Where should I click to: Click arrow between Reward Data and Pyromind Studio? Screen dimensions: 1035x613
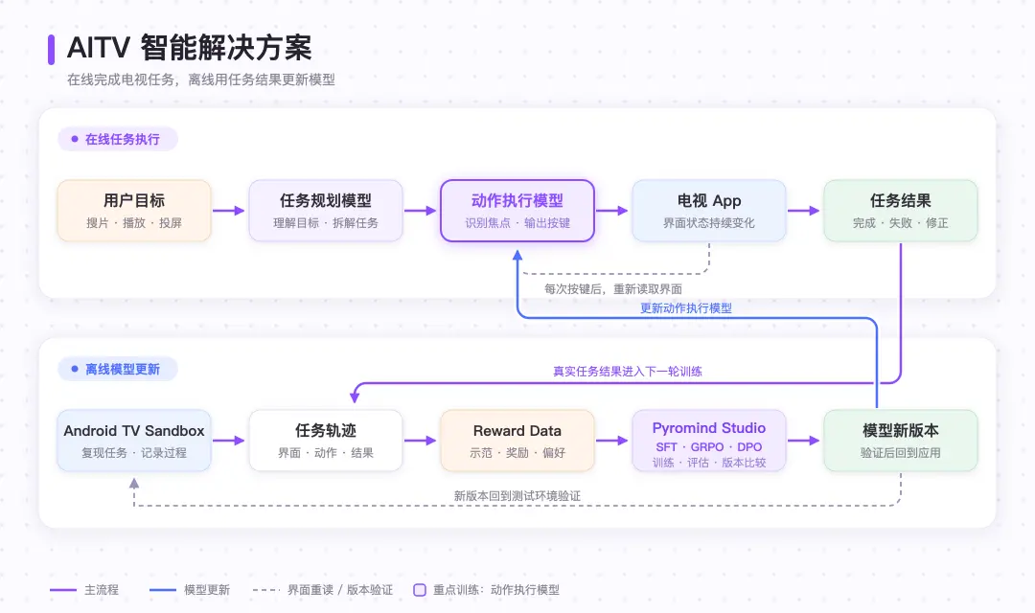[x=612, y=441]
